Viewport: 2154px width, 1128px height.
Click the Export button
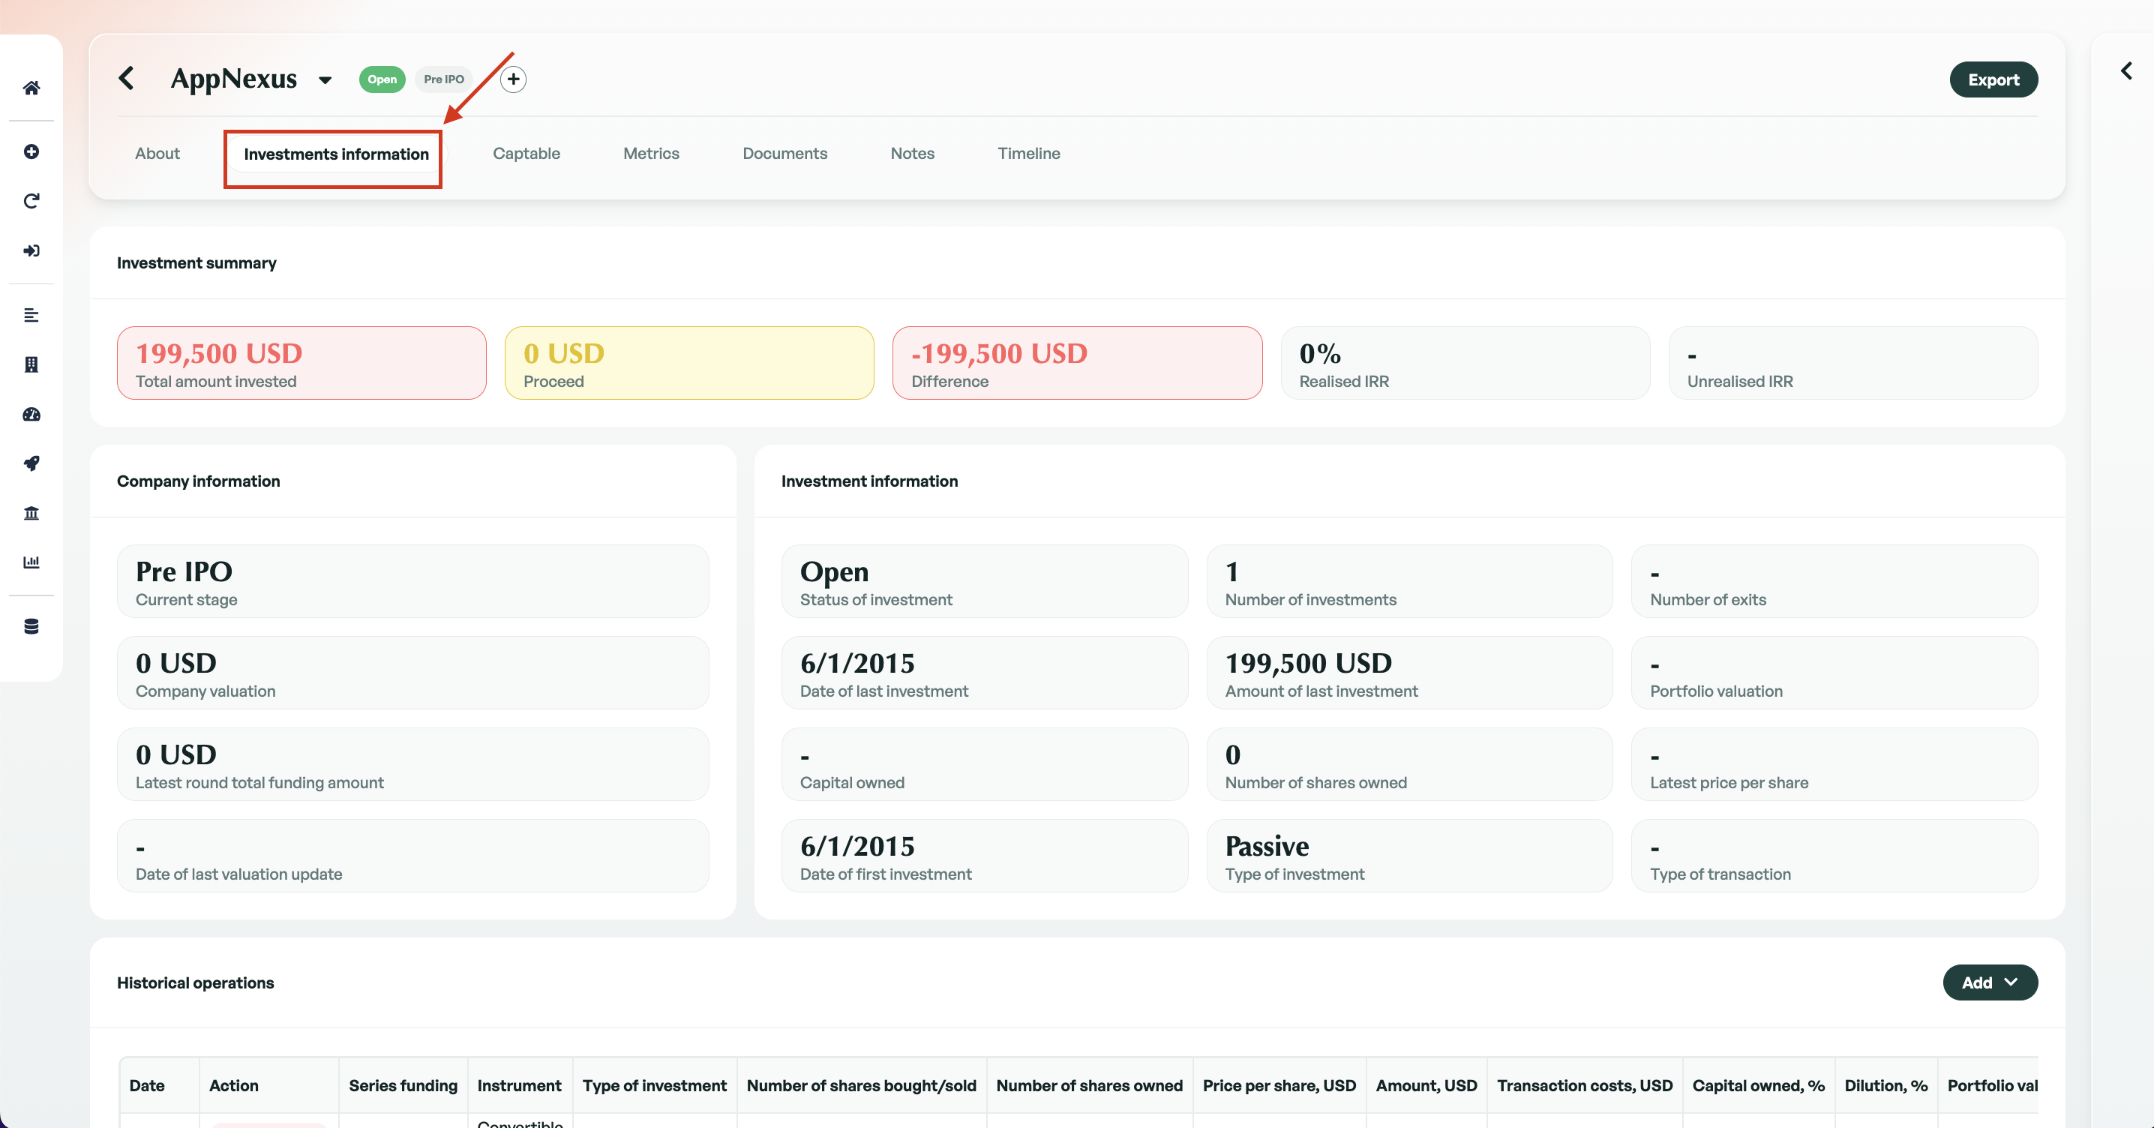coord(1993,79)
